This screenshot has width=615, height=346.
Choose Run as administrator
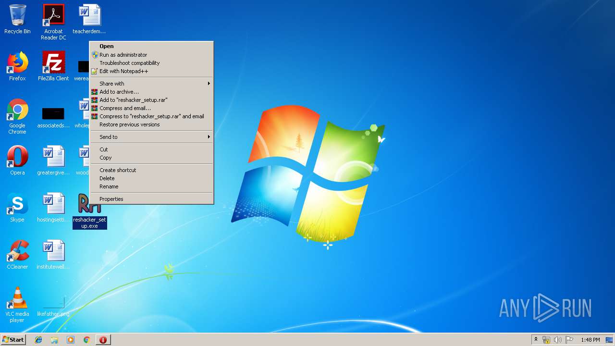pos(151,55)
